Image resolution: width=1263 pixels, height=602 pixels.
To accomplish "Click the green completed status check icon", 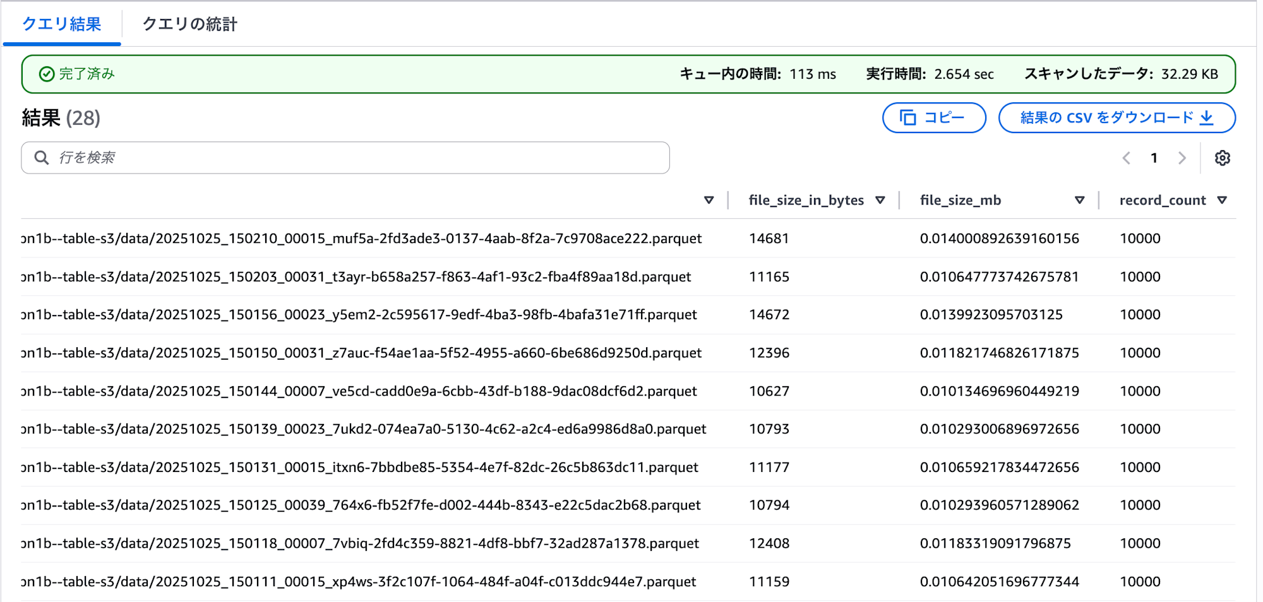I will point(47,74).
